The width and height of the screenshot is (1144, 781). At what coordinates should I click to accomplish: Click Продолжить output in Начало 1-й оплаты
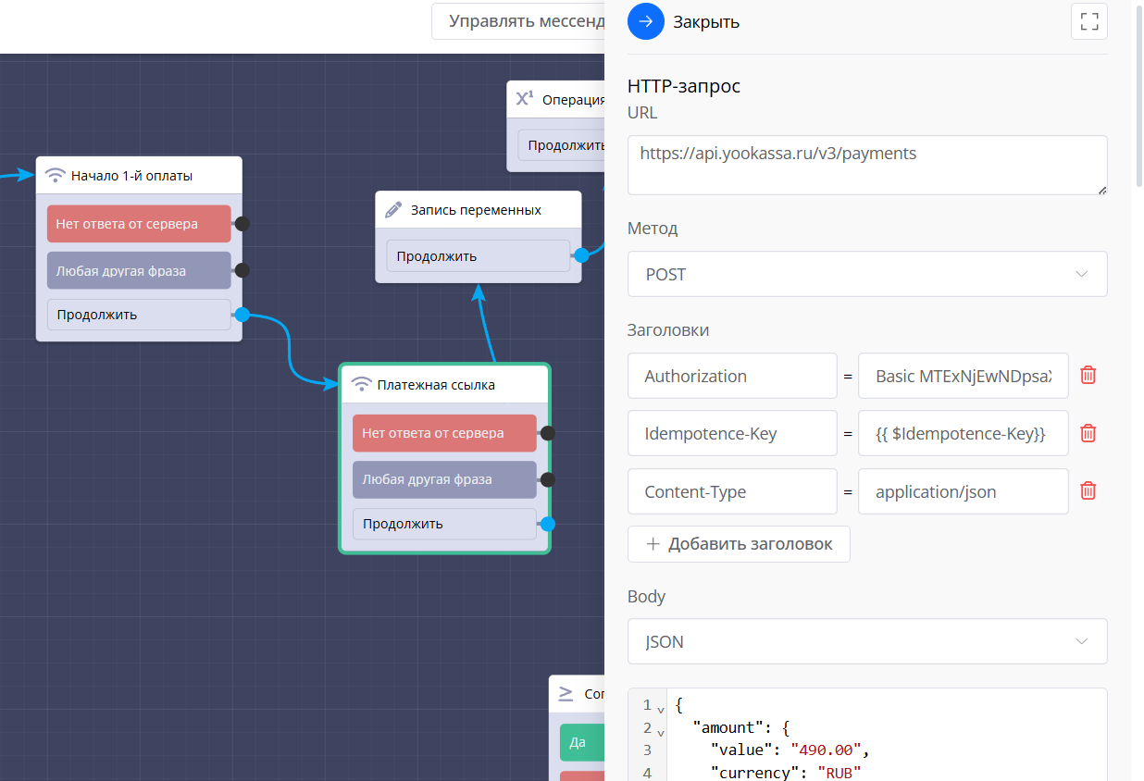[x=139, y=315]
